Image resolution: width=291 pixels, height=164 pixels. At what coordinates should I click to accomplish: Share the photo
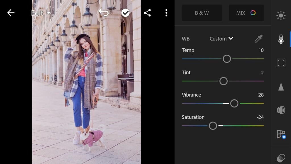pos(147,13)
